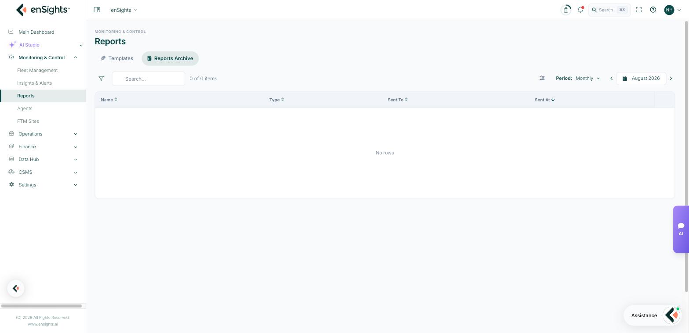Click the enSights logo
Screen dimensions: 689x333
(x=43, y=10)
